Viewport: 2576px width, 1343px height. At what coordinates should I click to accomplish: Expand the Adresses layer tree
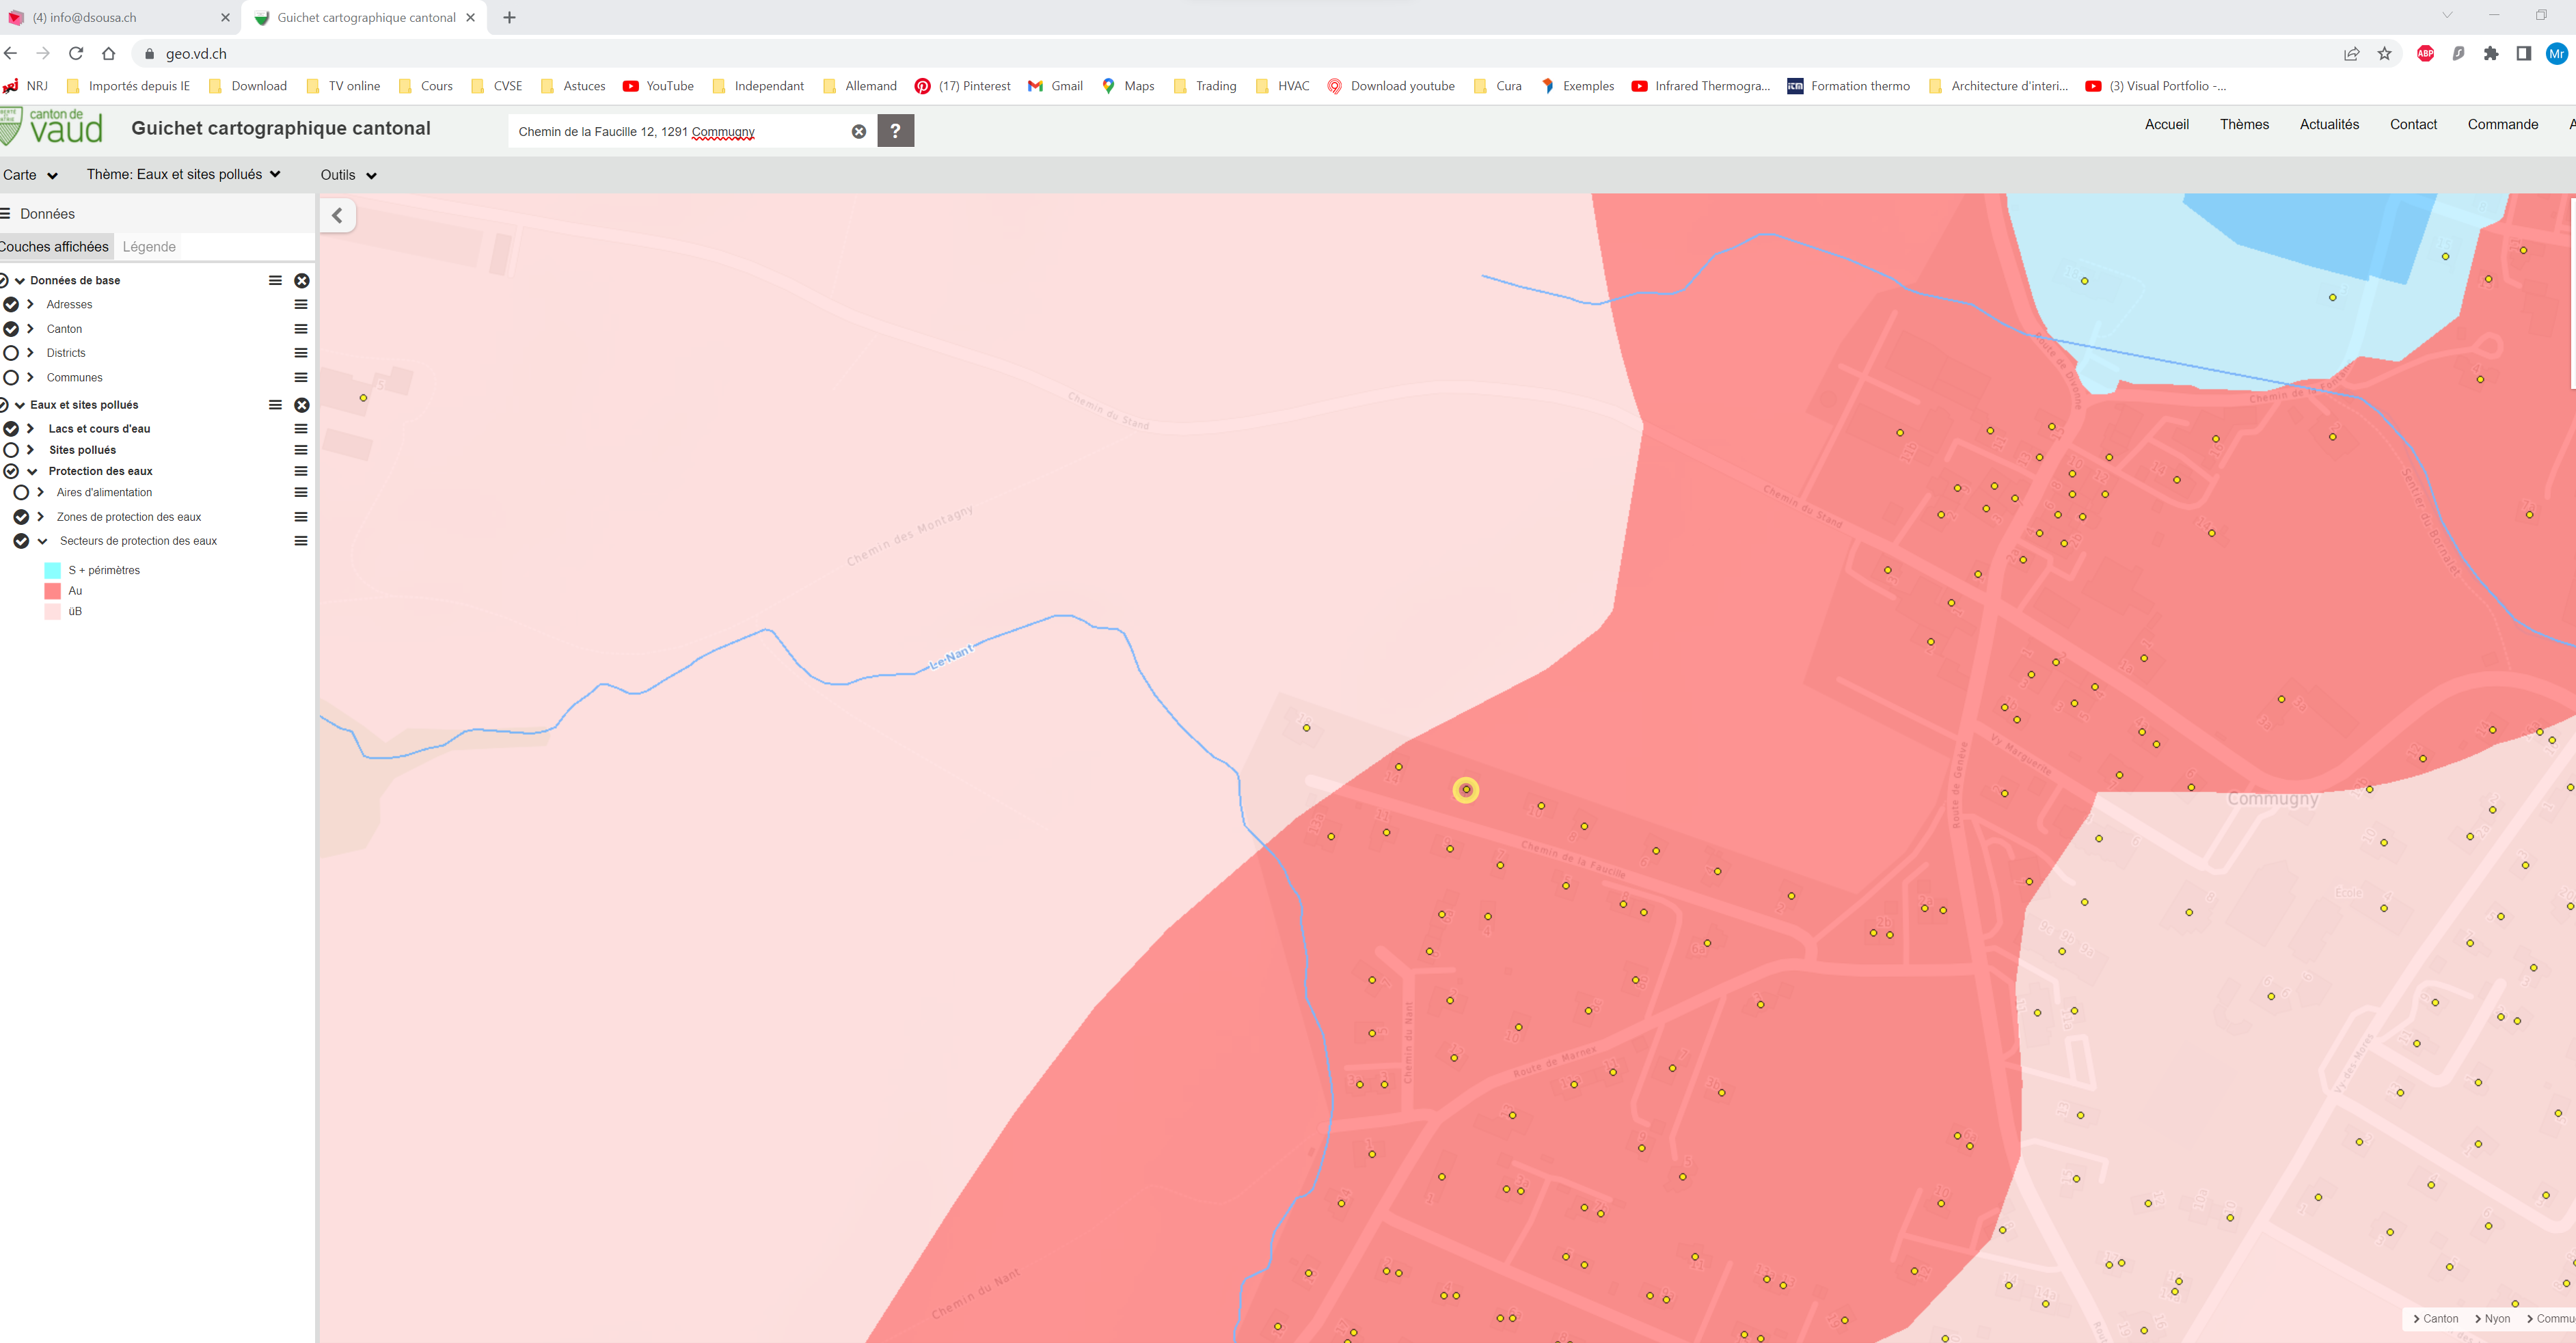[31, 304]
